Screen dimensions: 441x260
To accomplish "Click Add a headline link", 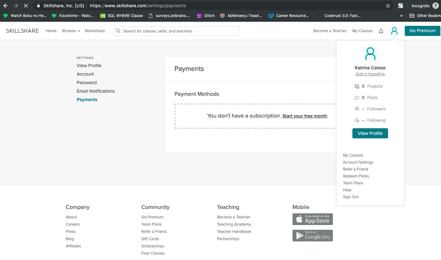I will tap(370, 74).
